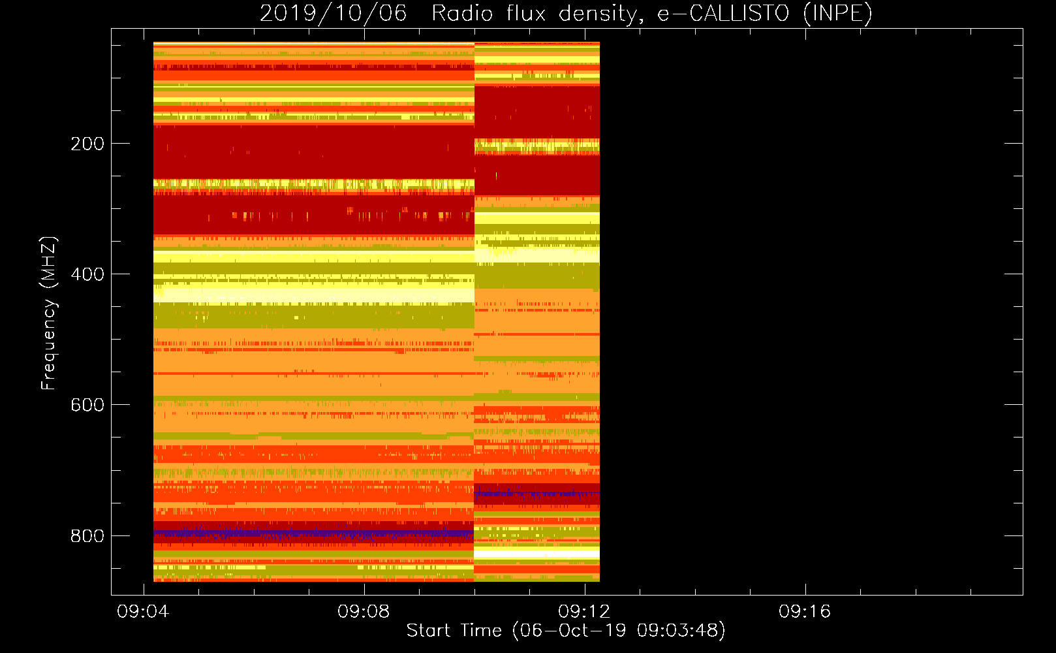This screenshot has width=1056, height=653.
Task: Click the 800 frequency tick label
Action: (x=87, y=536)
